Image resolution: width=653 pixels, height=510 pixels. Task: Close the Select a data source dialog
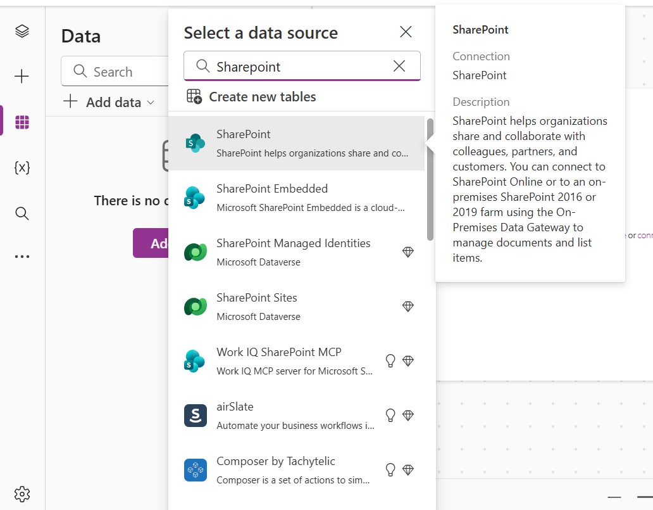(406, 32)
